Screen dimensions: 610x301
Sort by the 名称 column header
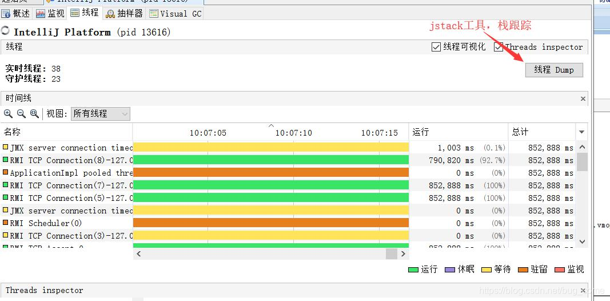66,132
